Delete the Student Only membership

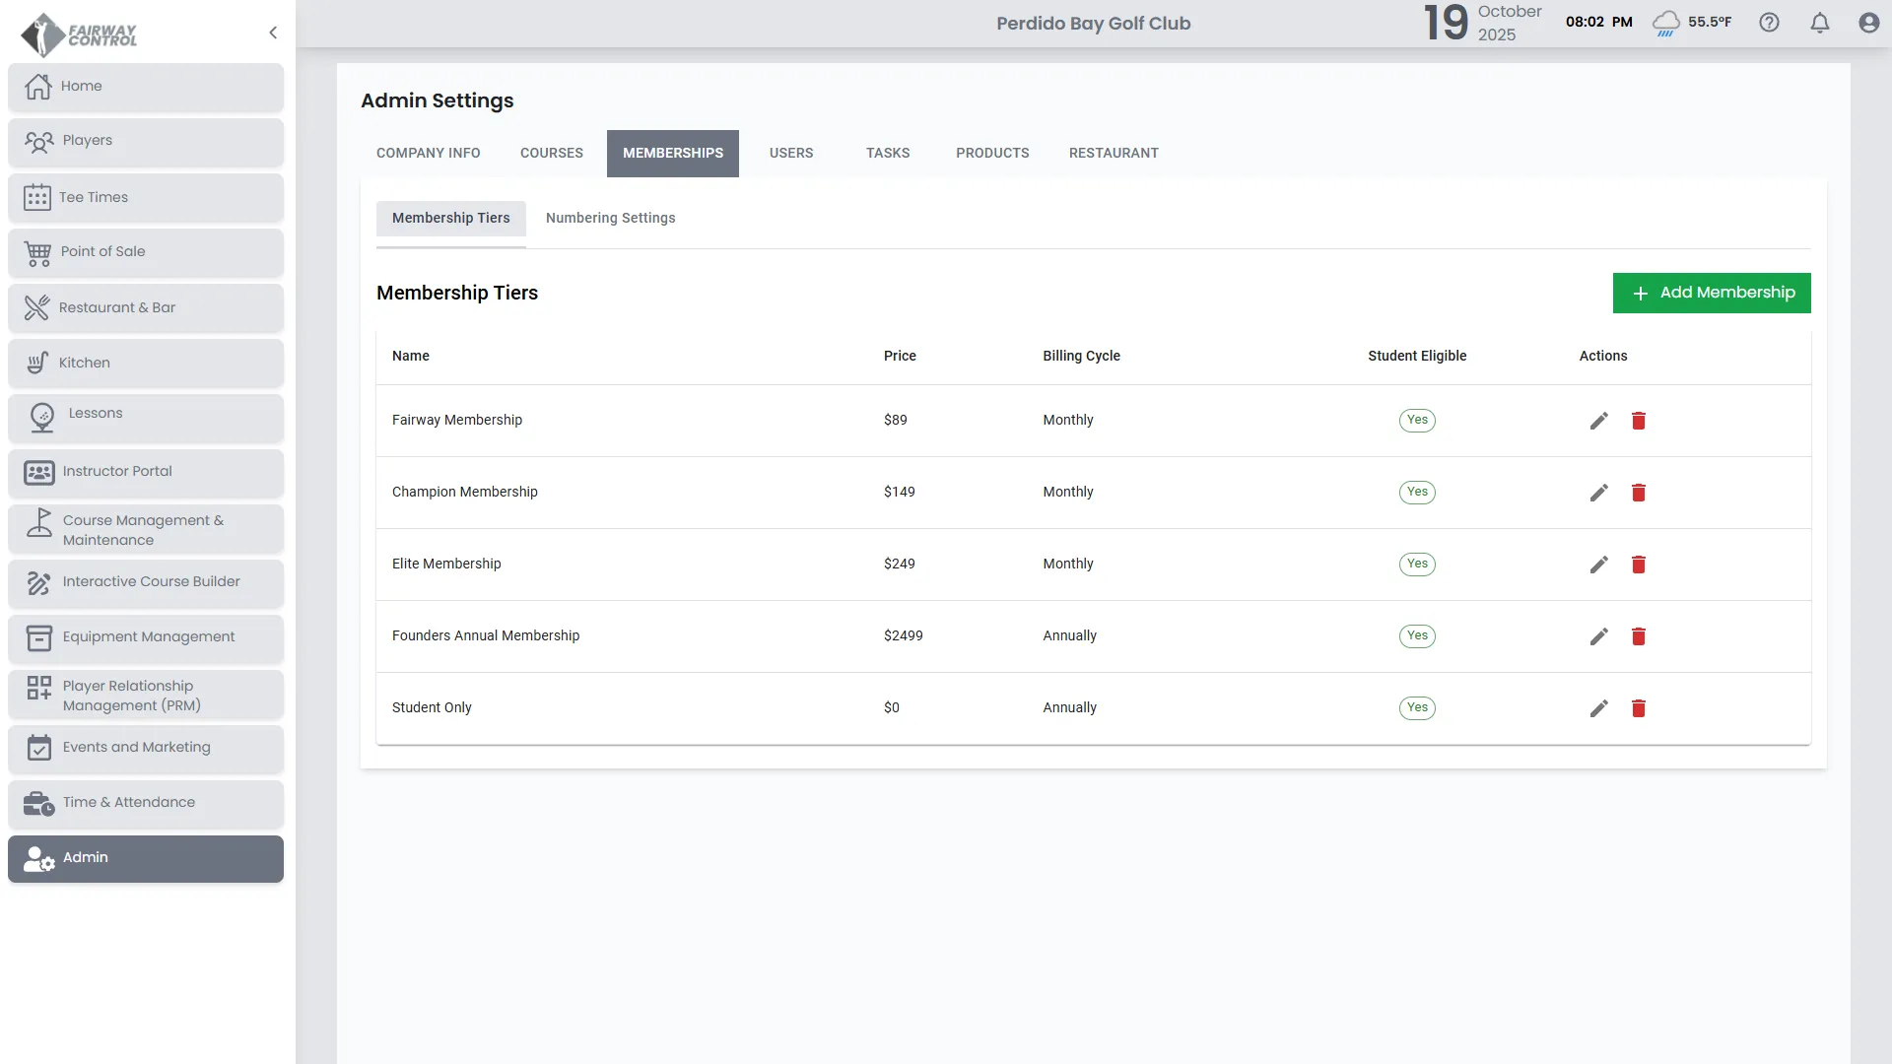click(1638, 708)
